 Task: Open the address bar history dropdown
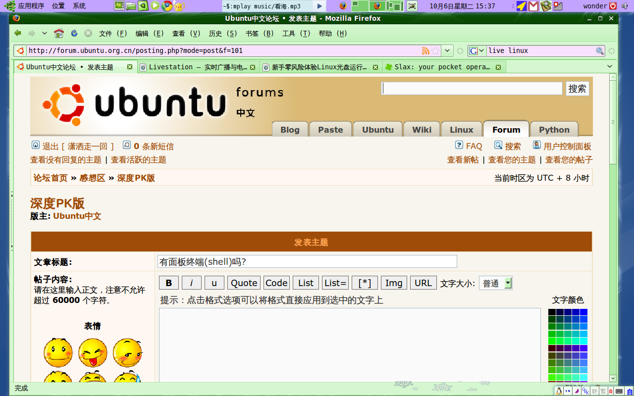[x=447, y=50]
